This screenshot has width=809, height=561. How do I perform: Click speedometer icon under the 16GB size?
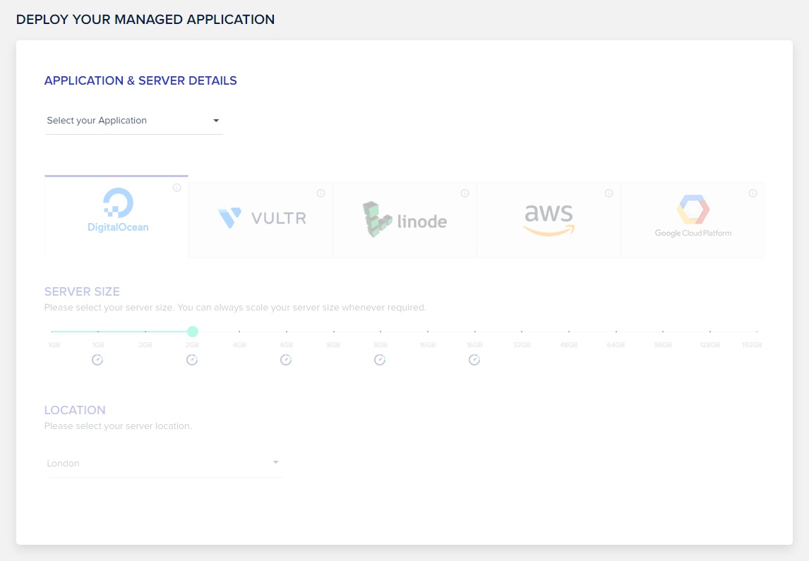(x=474, y=360)
